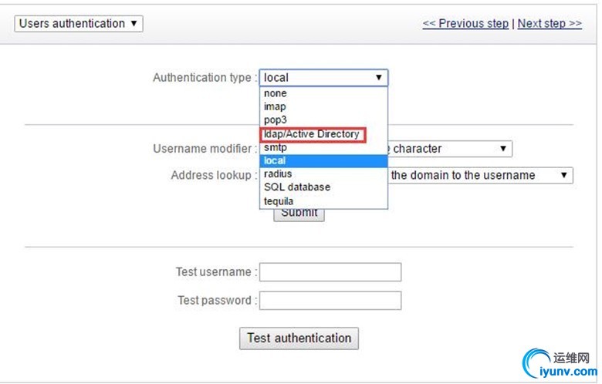The width and height of the screenshot is (602, 384).
Task: Expand the Address lookup dropdown arrow
Action: coord(563,175)
